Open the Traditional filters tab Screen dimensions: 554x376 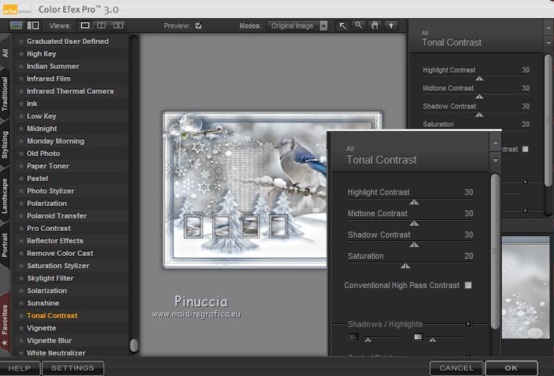click(x=5, y=94)
